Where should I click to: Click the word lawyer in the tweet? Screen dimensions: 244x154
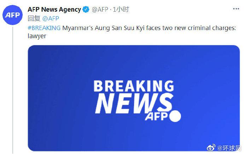(x=36, y=36)
